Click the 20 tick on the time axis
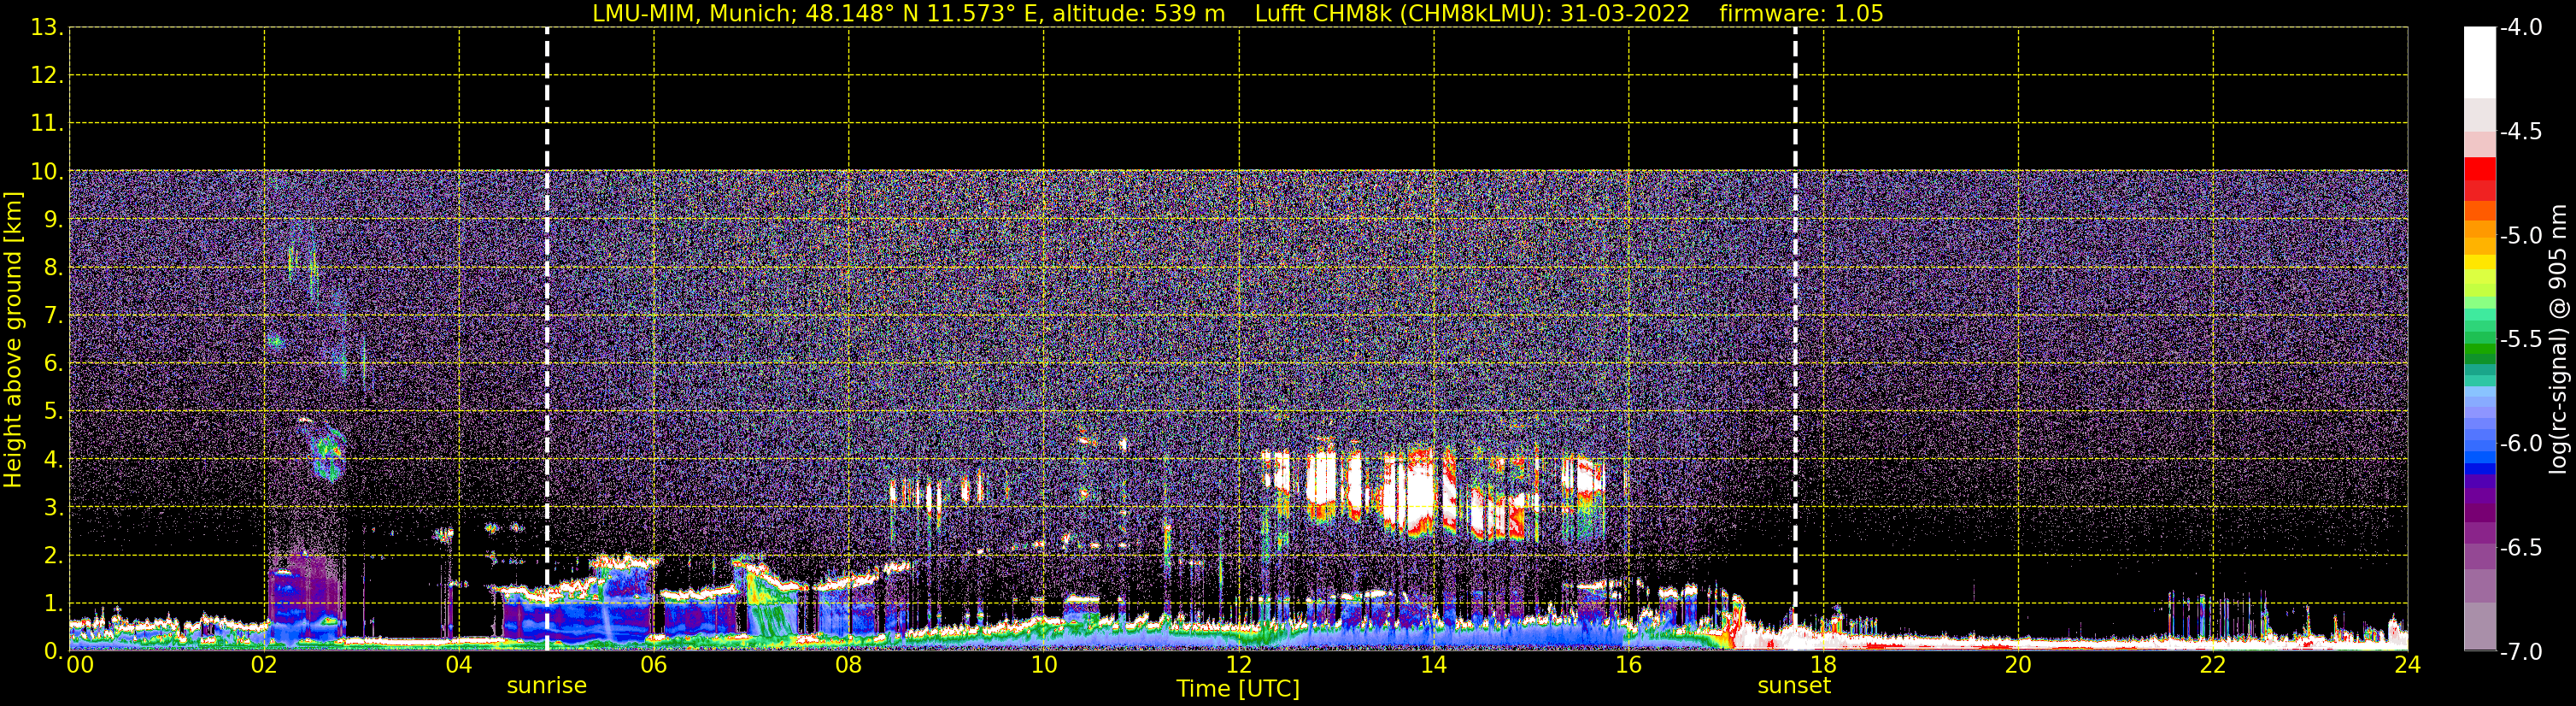This screenshot has height=706, width=2576. 2018,665
